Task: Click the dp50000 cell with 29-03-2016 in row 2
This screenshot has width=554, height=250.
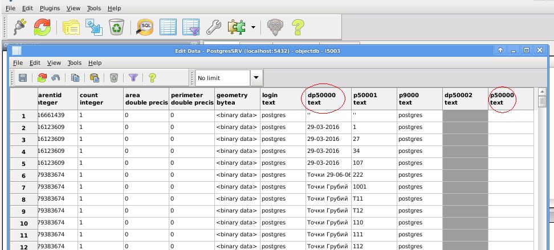Action: [328, 127]
